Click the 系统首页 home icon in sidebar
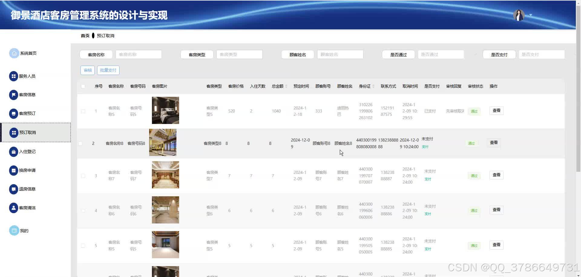 click(14, 53)
